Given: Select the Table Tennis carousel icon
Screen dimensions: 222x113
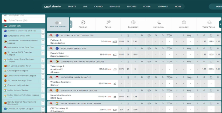Looking at the screenshot, I should click(209, 22).
